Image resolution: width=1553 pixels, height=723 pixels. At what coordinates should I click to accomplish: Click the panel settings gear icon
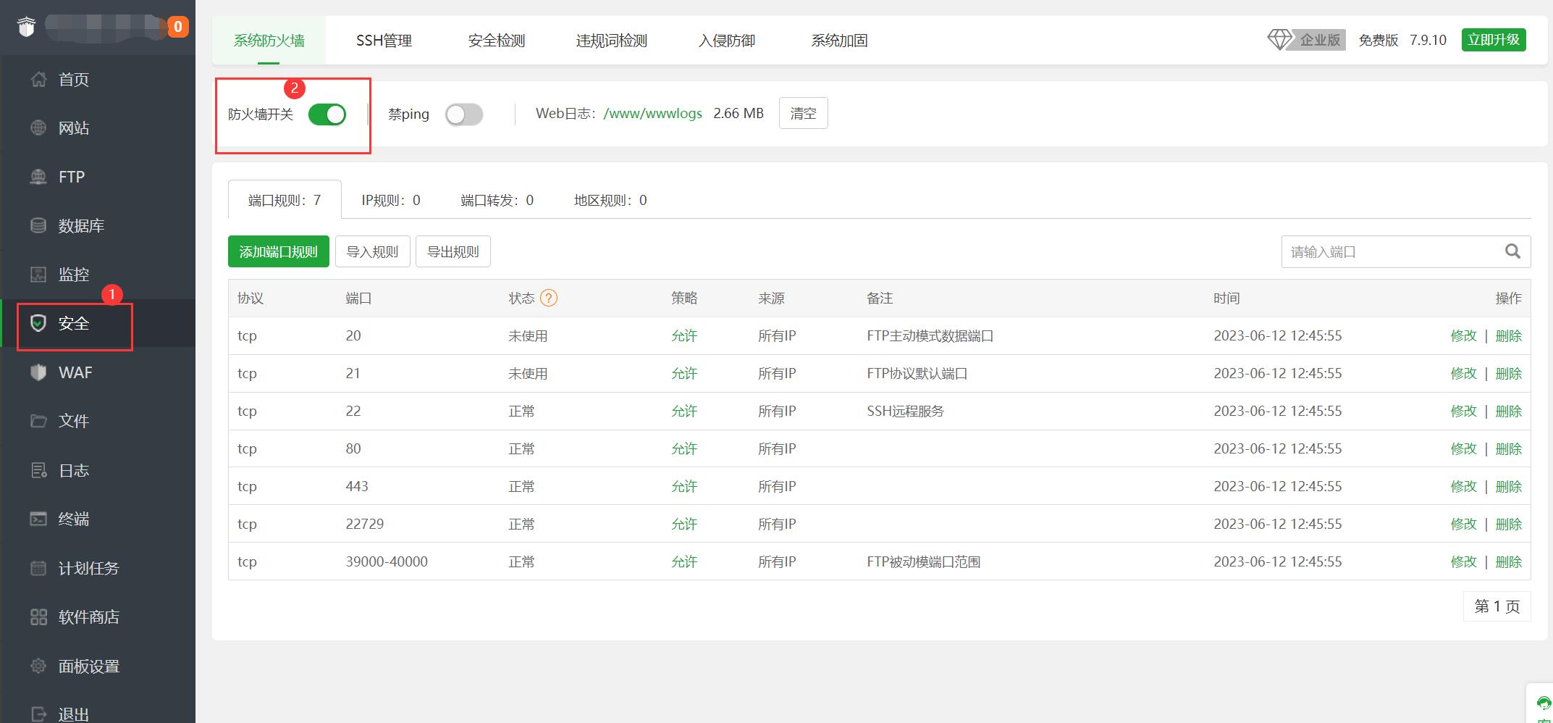click(x=38, y=666)
